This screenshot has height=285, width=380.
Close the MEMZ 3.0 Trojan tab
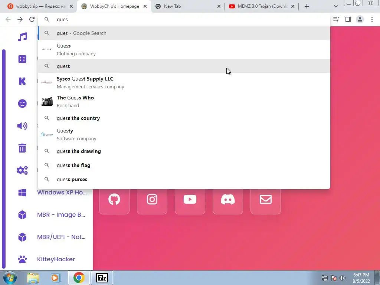[x=293, y=6]
